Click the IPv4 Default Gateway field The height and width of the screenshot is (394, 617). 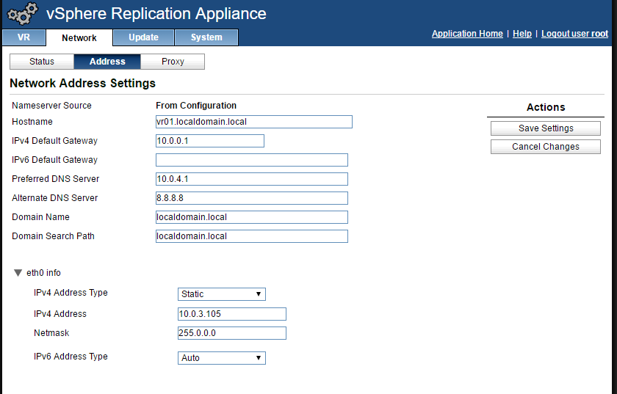[209, 141]
